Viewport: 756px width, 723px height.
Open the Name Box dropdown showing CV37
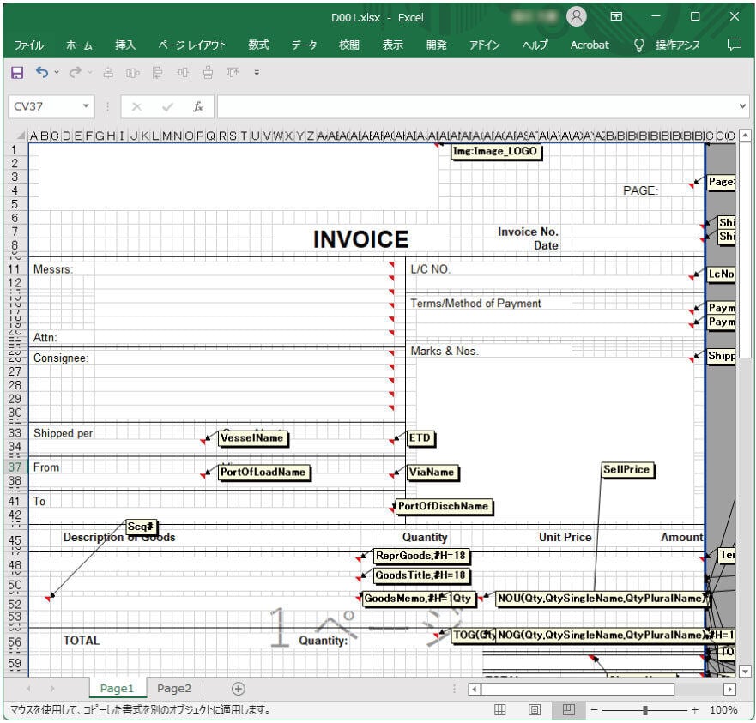(86, 106)
